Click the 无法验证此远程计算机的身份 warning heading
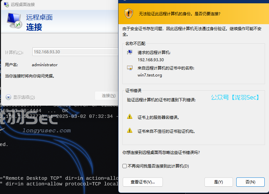The height and width of the screenshot is (194, 269). pyautogui.click(x=179, y=14)
